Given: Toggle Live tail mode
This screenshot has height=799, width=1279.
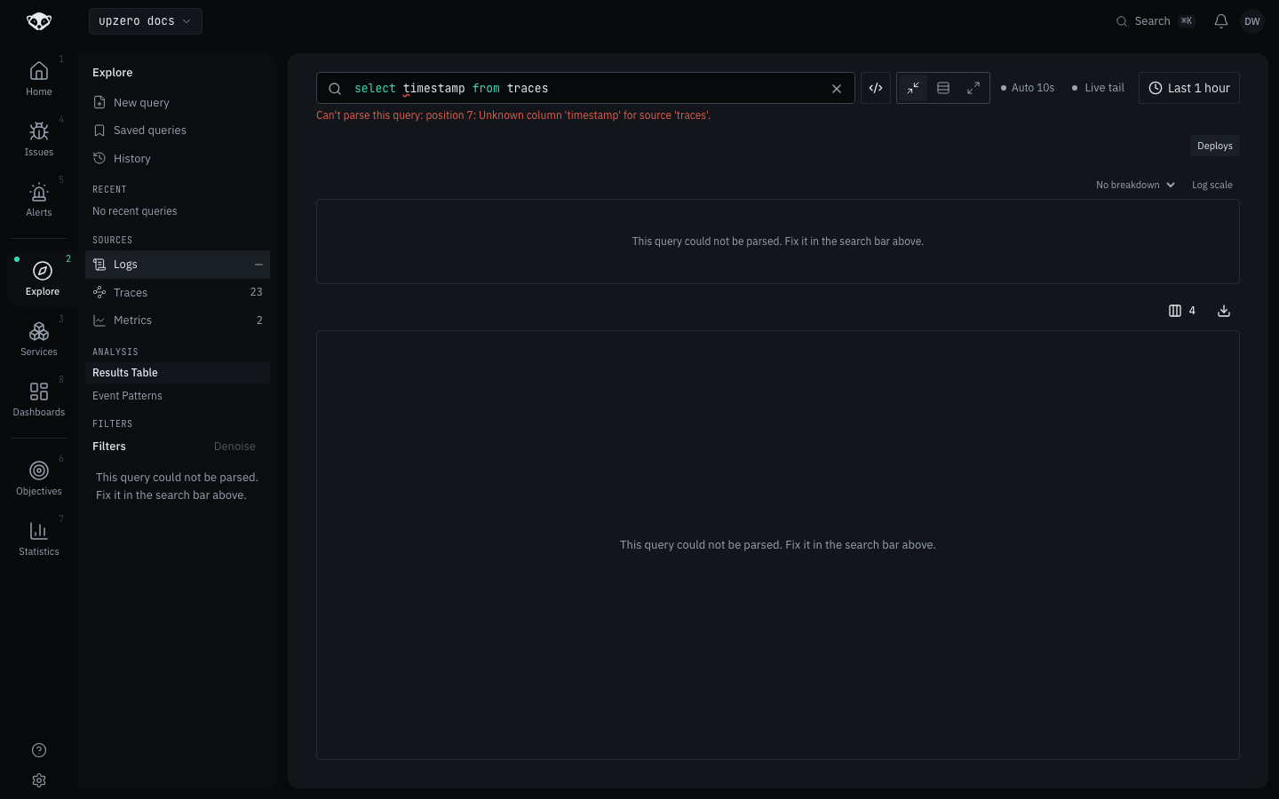Looking at the screenshot, I should (x=1099, y=88).
